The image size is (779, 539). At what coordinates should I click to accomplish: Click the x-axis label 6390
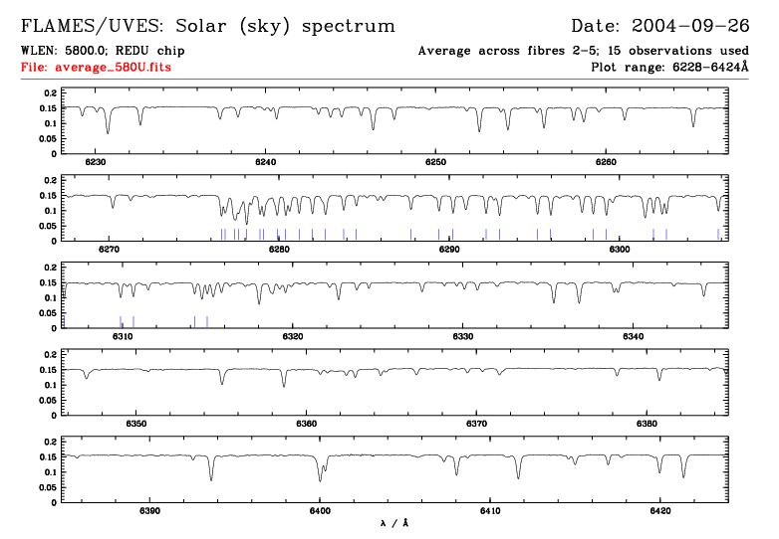pyautogui.click(x=149, y=511)
